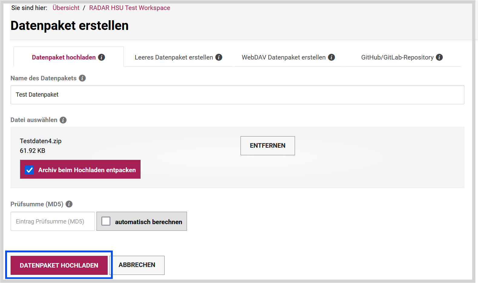478x283 pixels.
Task: Click info icon beside WebDAV Datenpaket erstellen
Action: 332,57
